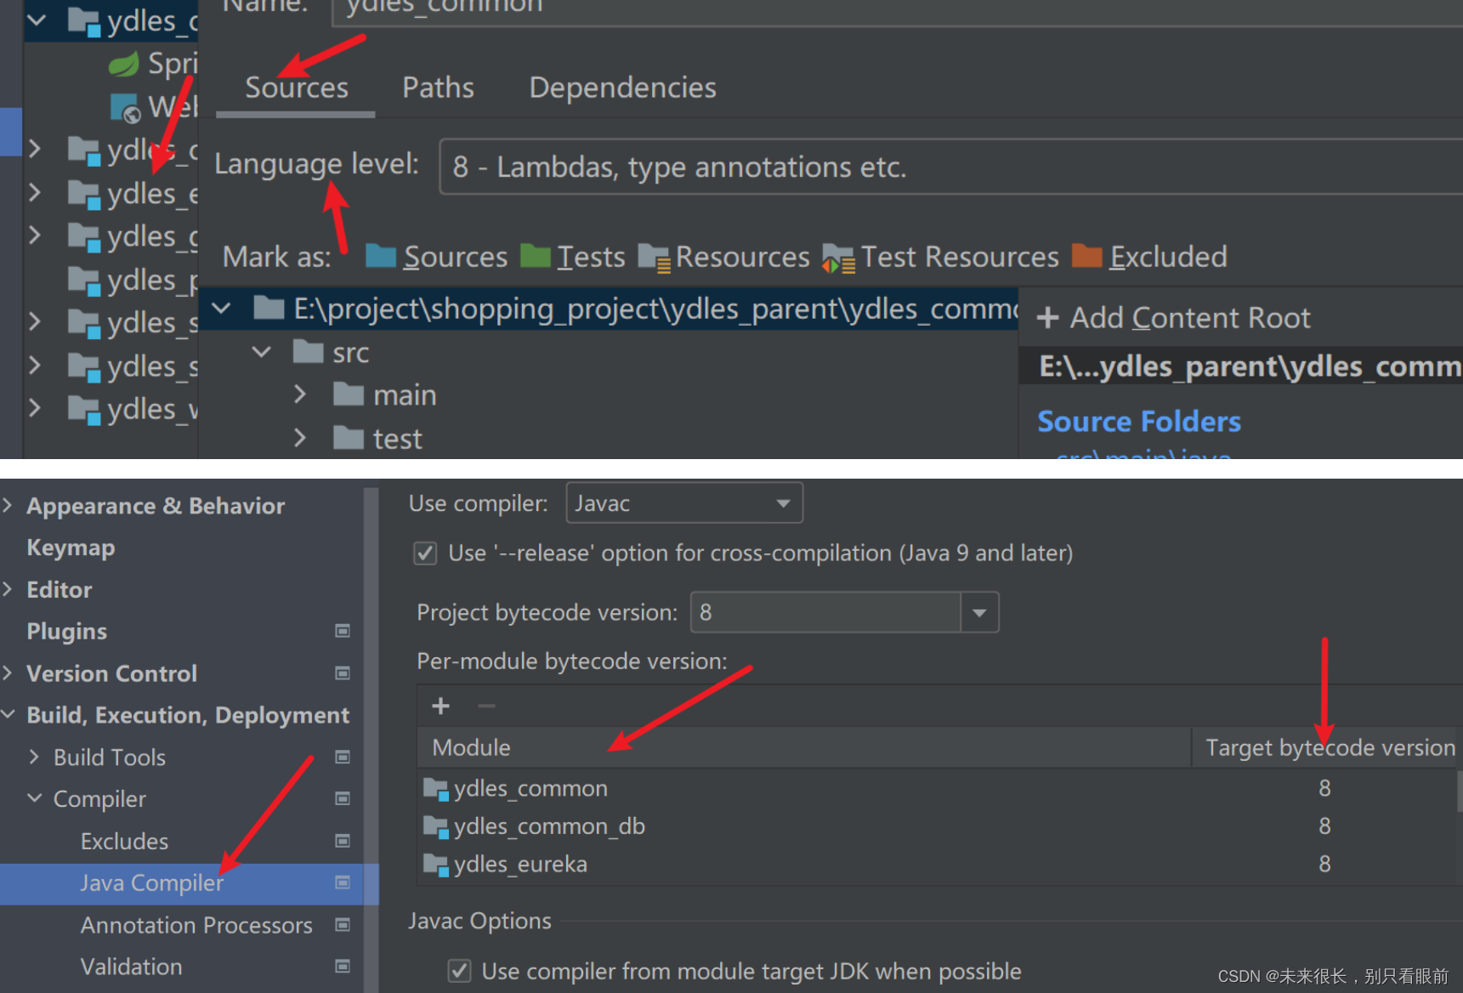Viewport: 1463px width, 993px height.
Task: Expand the ydles_v module in list
Action: tap(34, 408)
